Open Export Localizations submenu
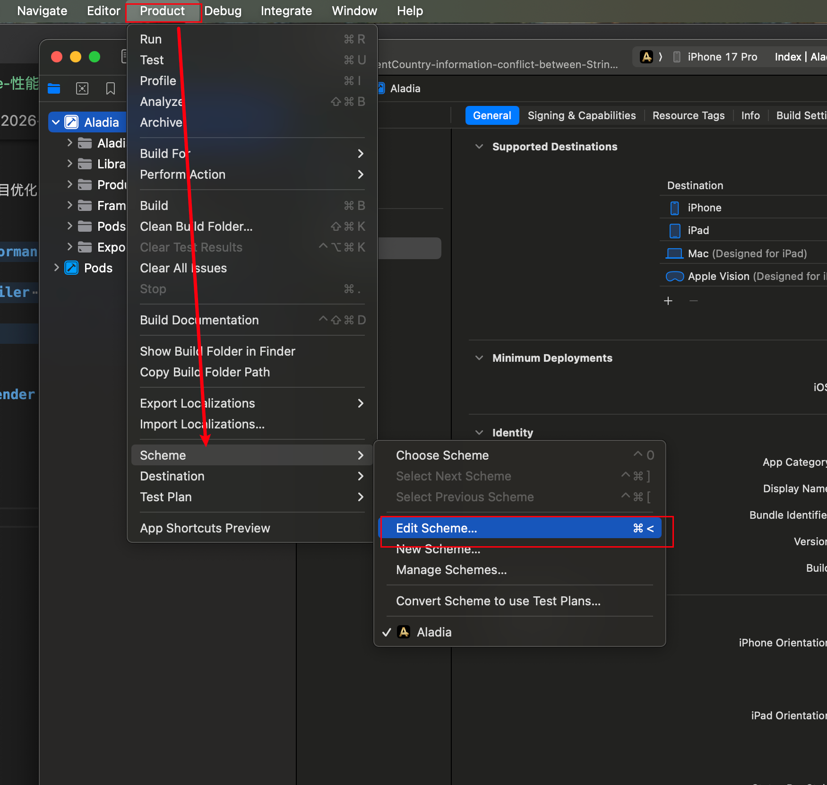This screenshot has width=827, height=785. pos(252,403)
